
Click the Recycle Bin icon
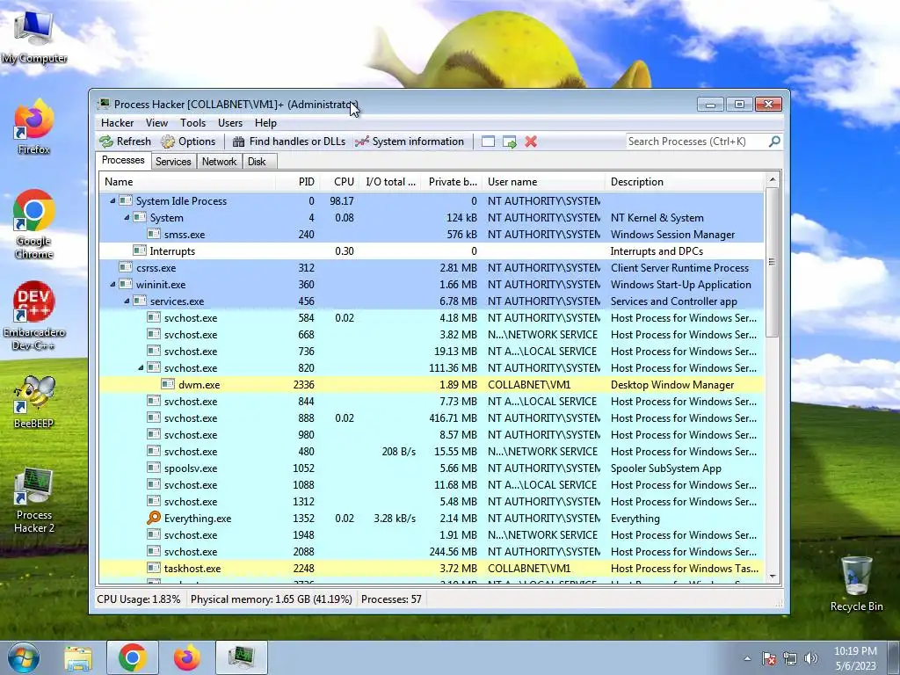click(856, 584)
